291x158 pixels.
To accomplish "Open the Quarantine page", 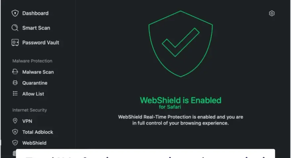I will [35, 83].
